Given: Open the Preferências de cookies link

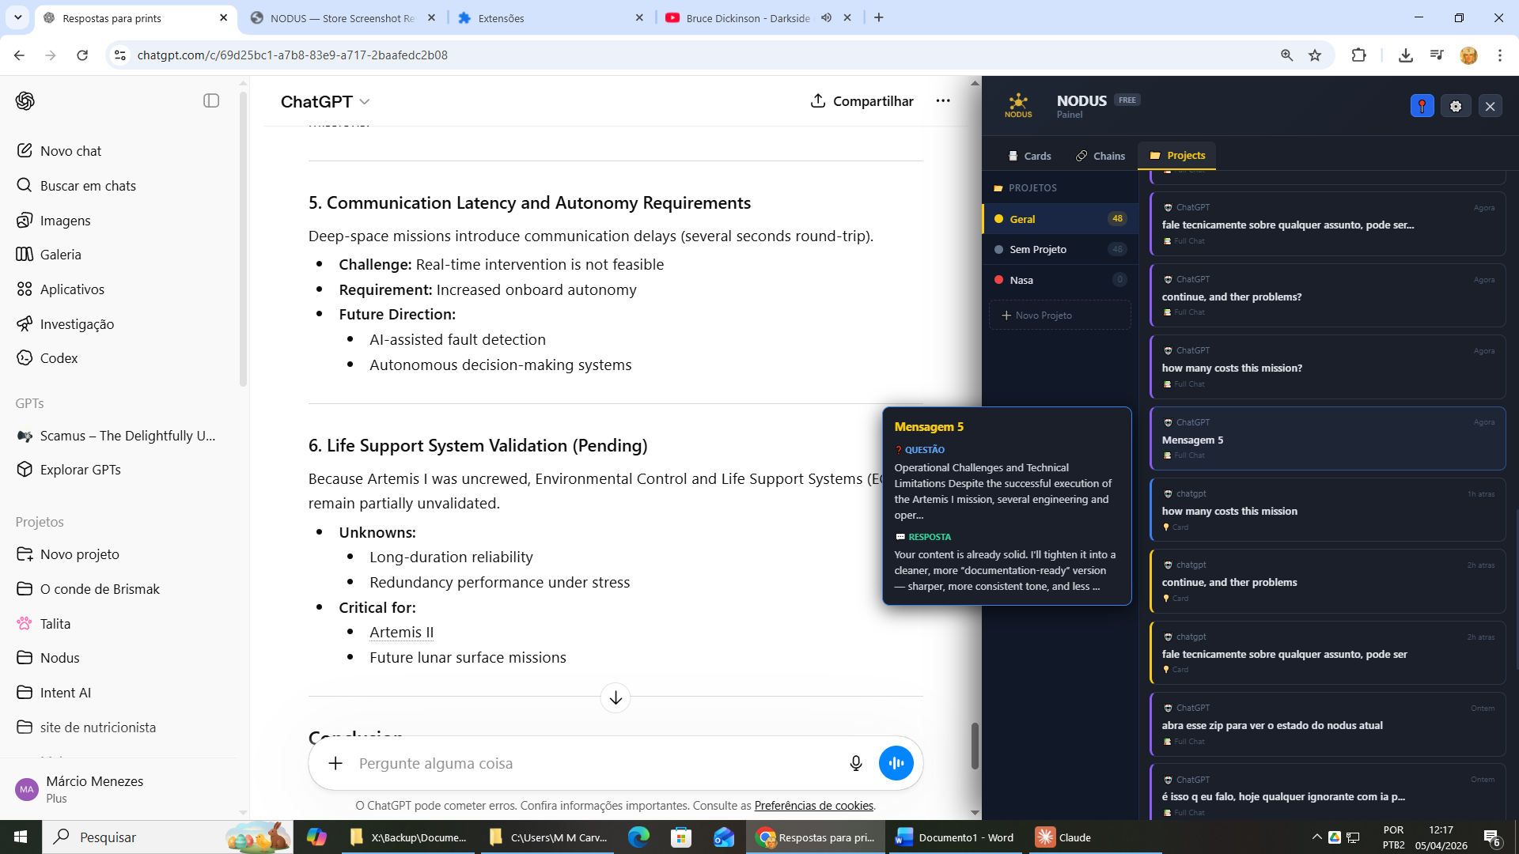Looking at the screenshot, I should coord(813,806).
